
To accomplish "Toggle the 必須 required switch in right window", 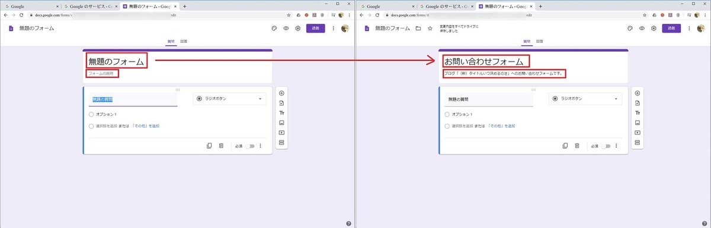I will click(x=605, y=146).
